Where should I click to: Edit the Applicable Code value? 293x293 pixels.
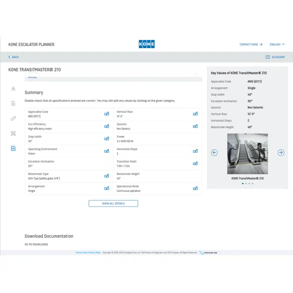click(x=107, y=114)
